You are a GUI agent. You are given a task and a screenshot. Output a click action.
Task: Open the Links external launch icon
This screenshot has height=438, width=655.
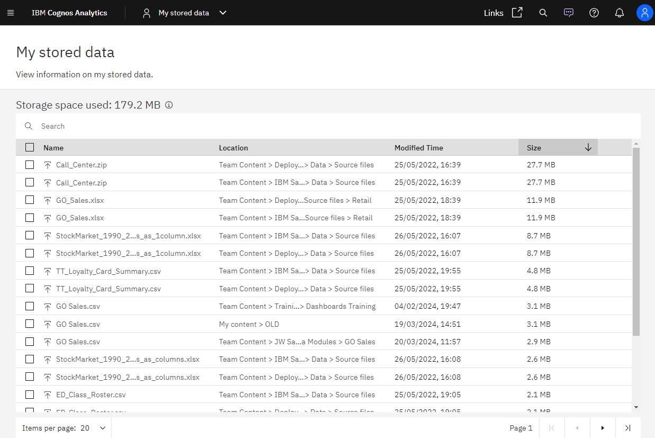[x=517, y=13]
